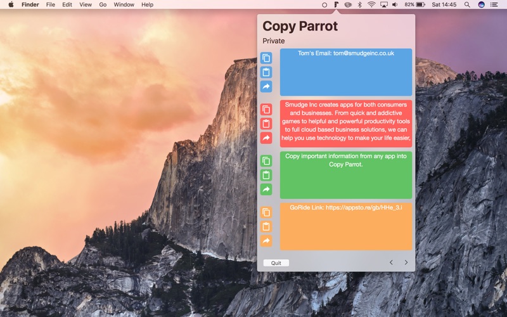
Task: Open the Edit menu
Action: [67, 4]
